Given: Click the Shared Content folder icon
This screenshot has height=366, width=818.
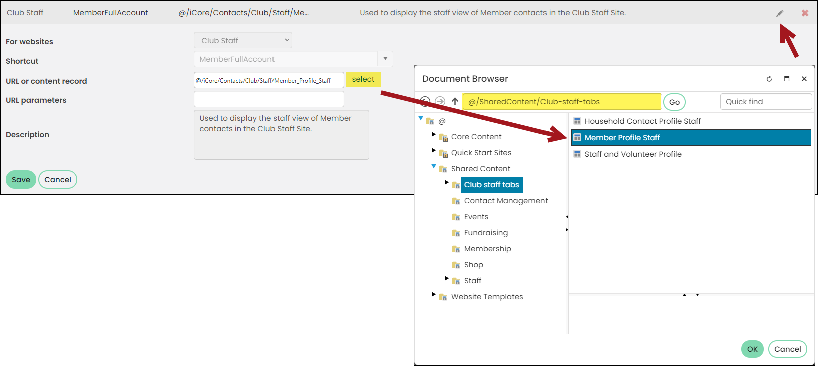Looking at the screenshot, I should (443, 169).
